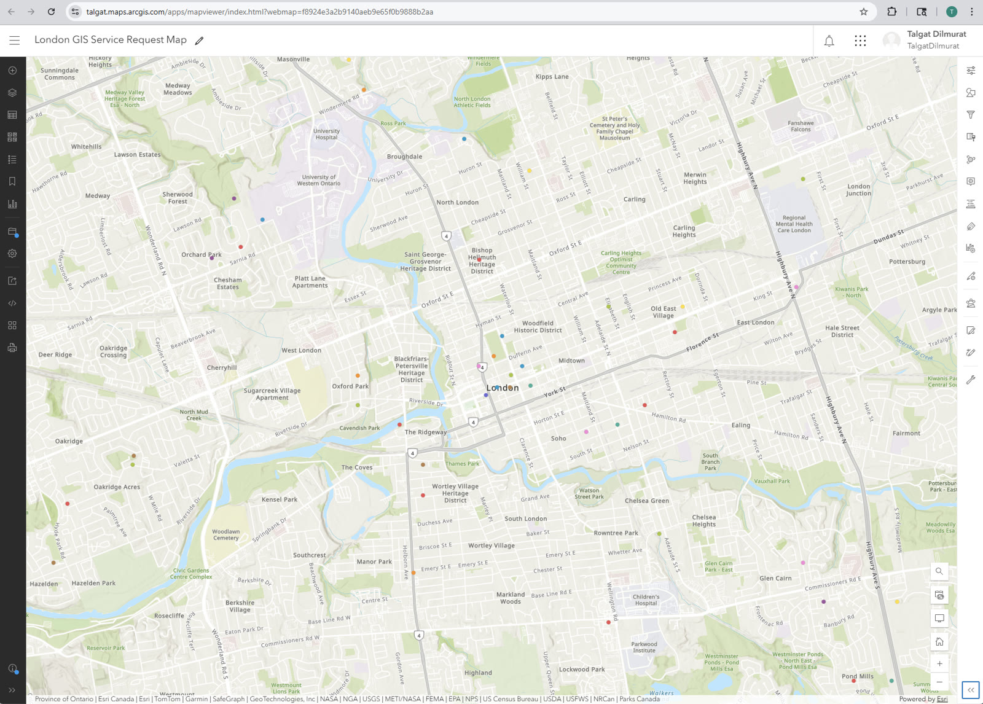Viewport: 983px width, 704px height.
Task: Open the Edit features tool
Action: [971, 330]
